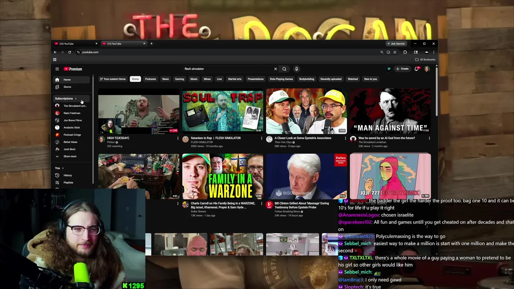Open more options for AI God video
514x289 pixels.
click(x=429, y=138)
